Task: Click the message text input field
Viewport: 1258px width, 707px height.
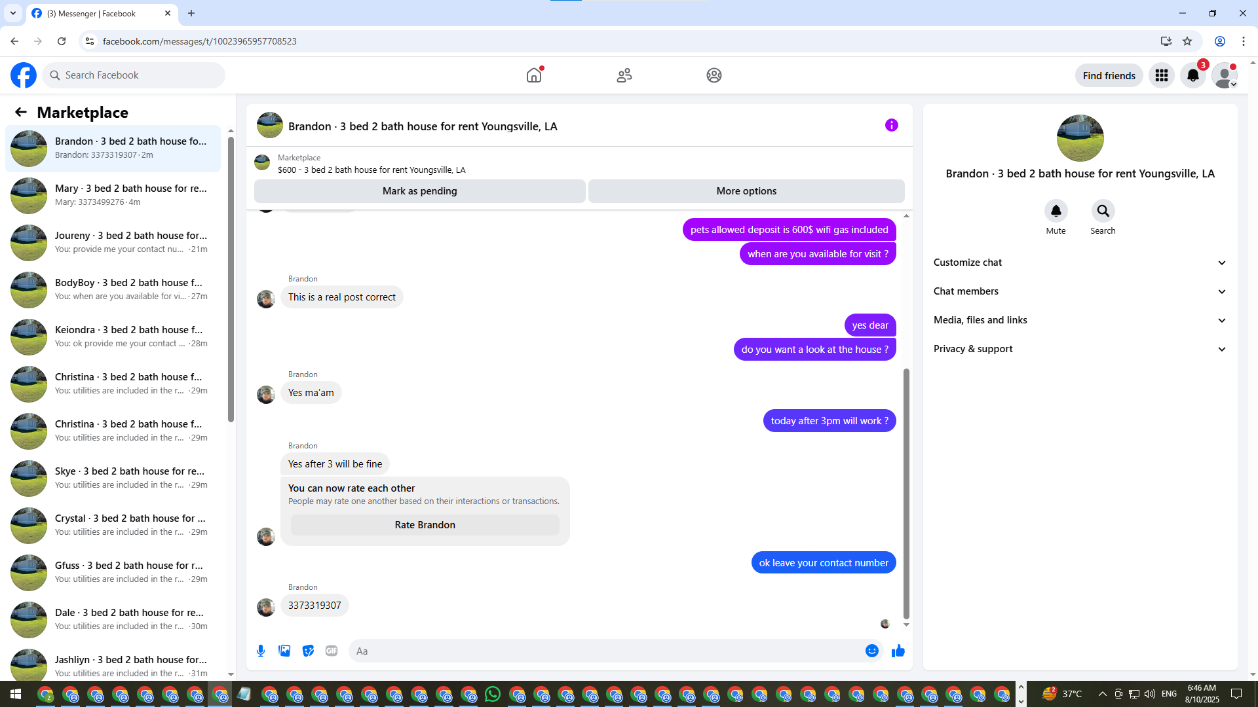Action: tap(606, 651)
